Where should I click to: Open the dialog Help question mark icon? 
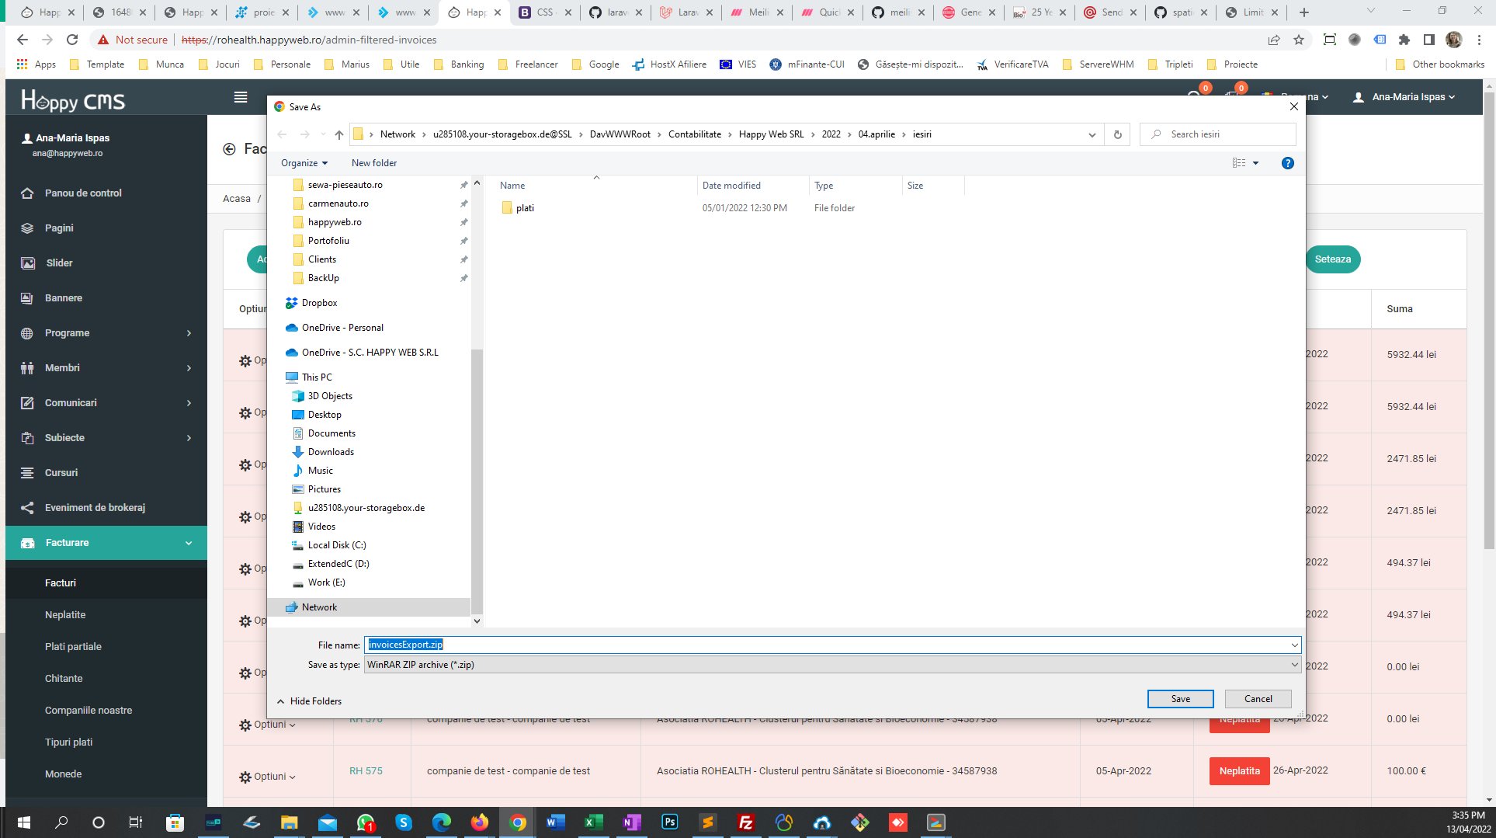point(1287,163)
